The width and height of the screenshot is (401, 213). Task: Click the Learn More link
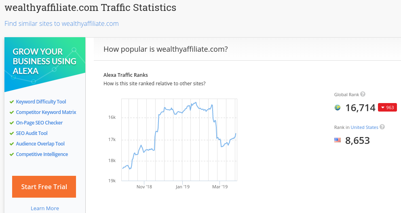(x=45, y=209)
